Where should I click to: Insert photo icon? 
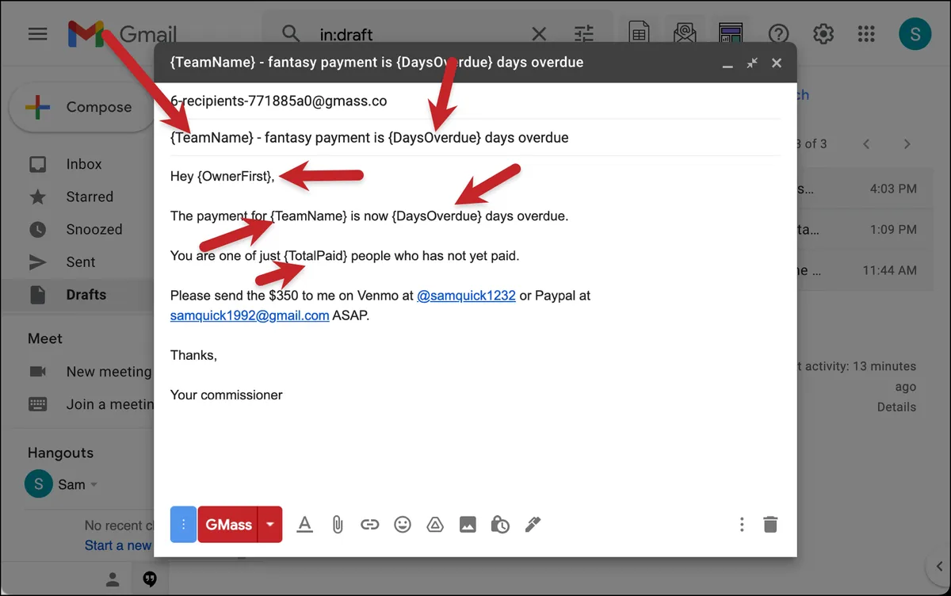(468, 525)
